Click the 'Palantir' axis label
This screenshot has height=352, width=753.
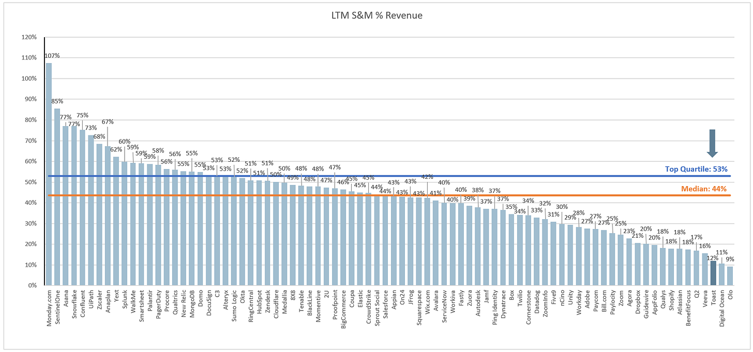[150, 301]
